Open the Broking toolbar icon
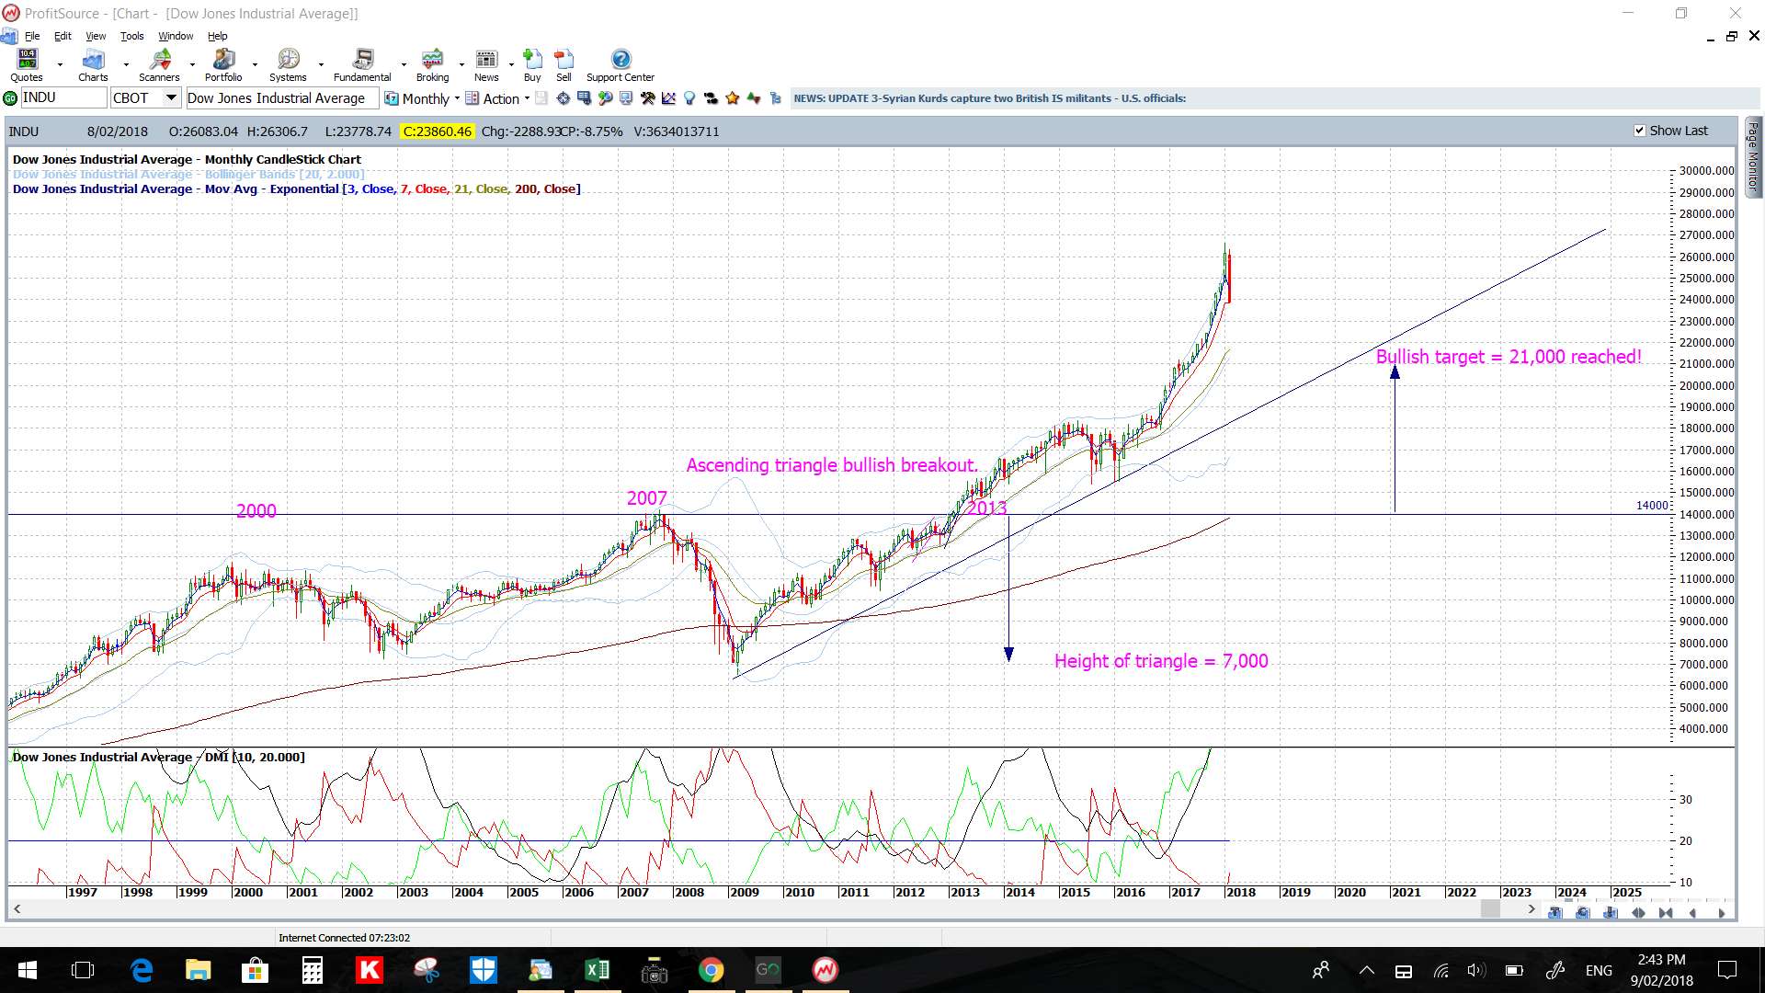Image resolution: width=1765 pixels, height=993 pixels. (x=432, y=65)
